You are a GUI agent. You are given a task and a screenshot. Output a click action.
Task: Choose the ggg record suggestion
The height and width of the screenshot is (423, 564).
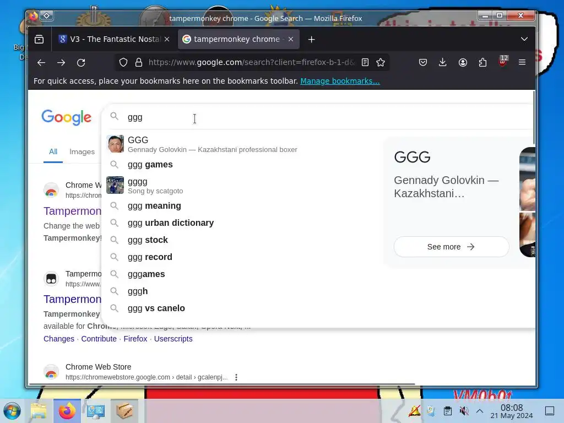(241, 257)
